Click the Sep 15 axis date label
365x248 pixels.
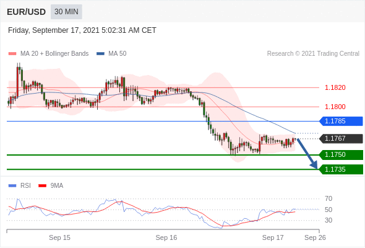59,237
